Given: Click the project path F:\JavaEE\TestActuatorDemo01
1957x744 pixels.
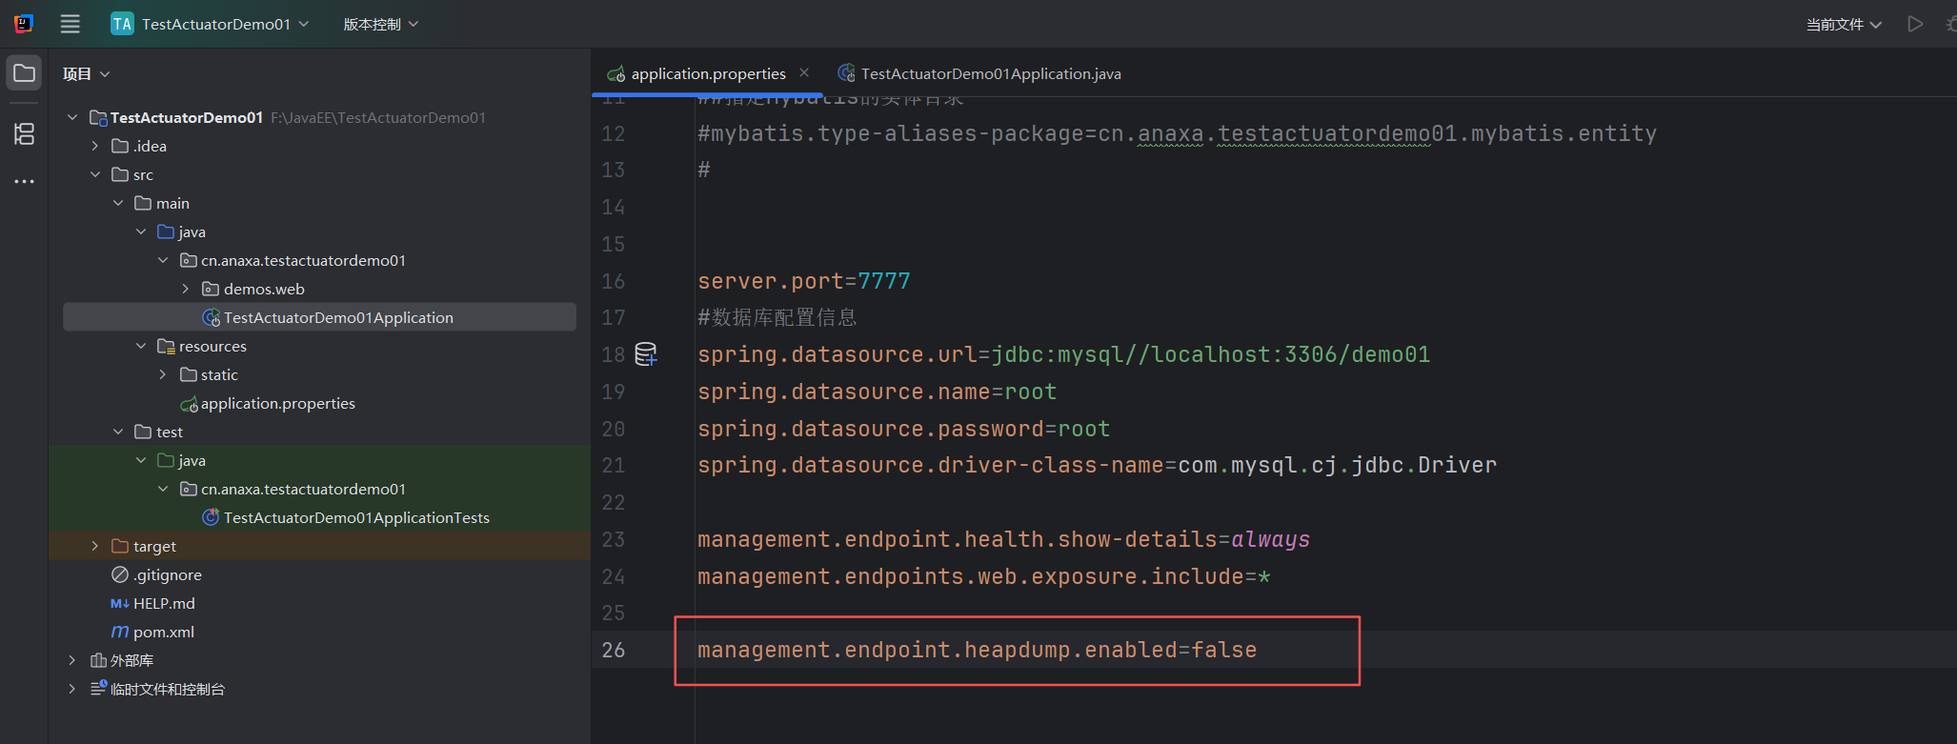Looking at the screenshot, I should click(378, 117).
